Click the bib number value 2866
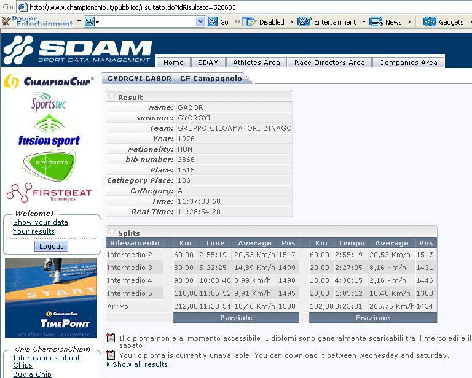This screenshot has height=378, width=472. point(186,160)
